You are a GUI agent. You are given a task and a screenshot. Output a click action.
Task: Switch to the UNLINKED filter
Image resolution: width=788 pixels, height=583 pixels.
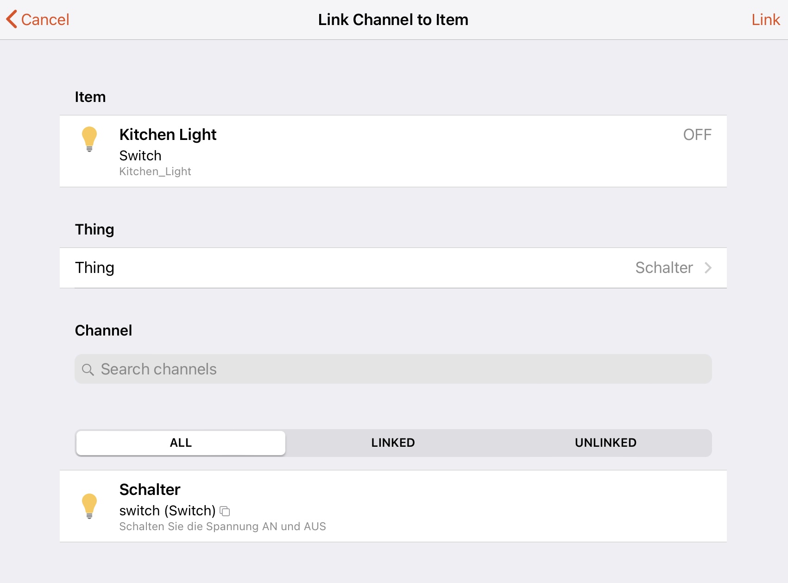tap(605, 443)
